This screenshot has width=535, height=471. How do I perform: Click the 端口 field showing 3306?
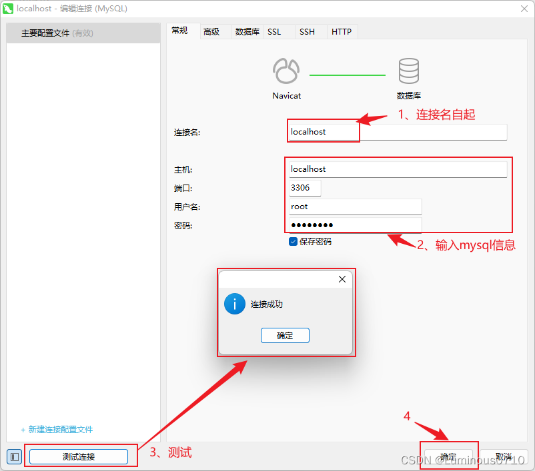click(305, 188)
